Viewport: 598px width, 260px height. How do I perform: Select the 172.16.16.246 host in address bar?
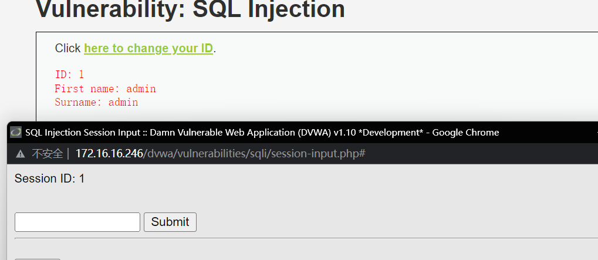(x=109, y=154)
